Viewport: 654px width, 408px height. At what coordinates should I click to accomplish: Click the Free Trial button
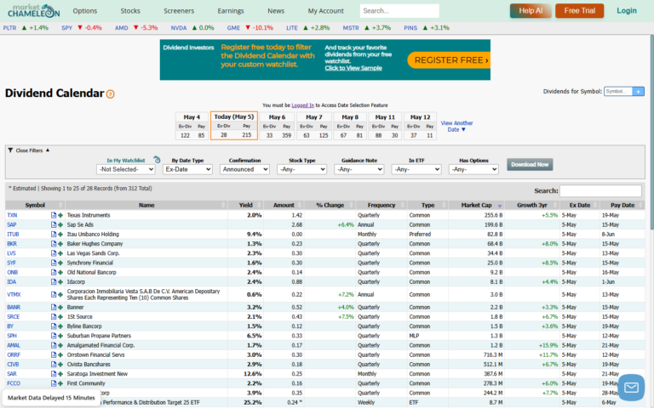tap(579, 11)
